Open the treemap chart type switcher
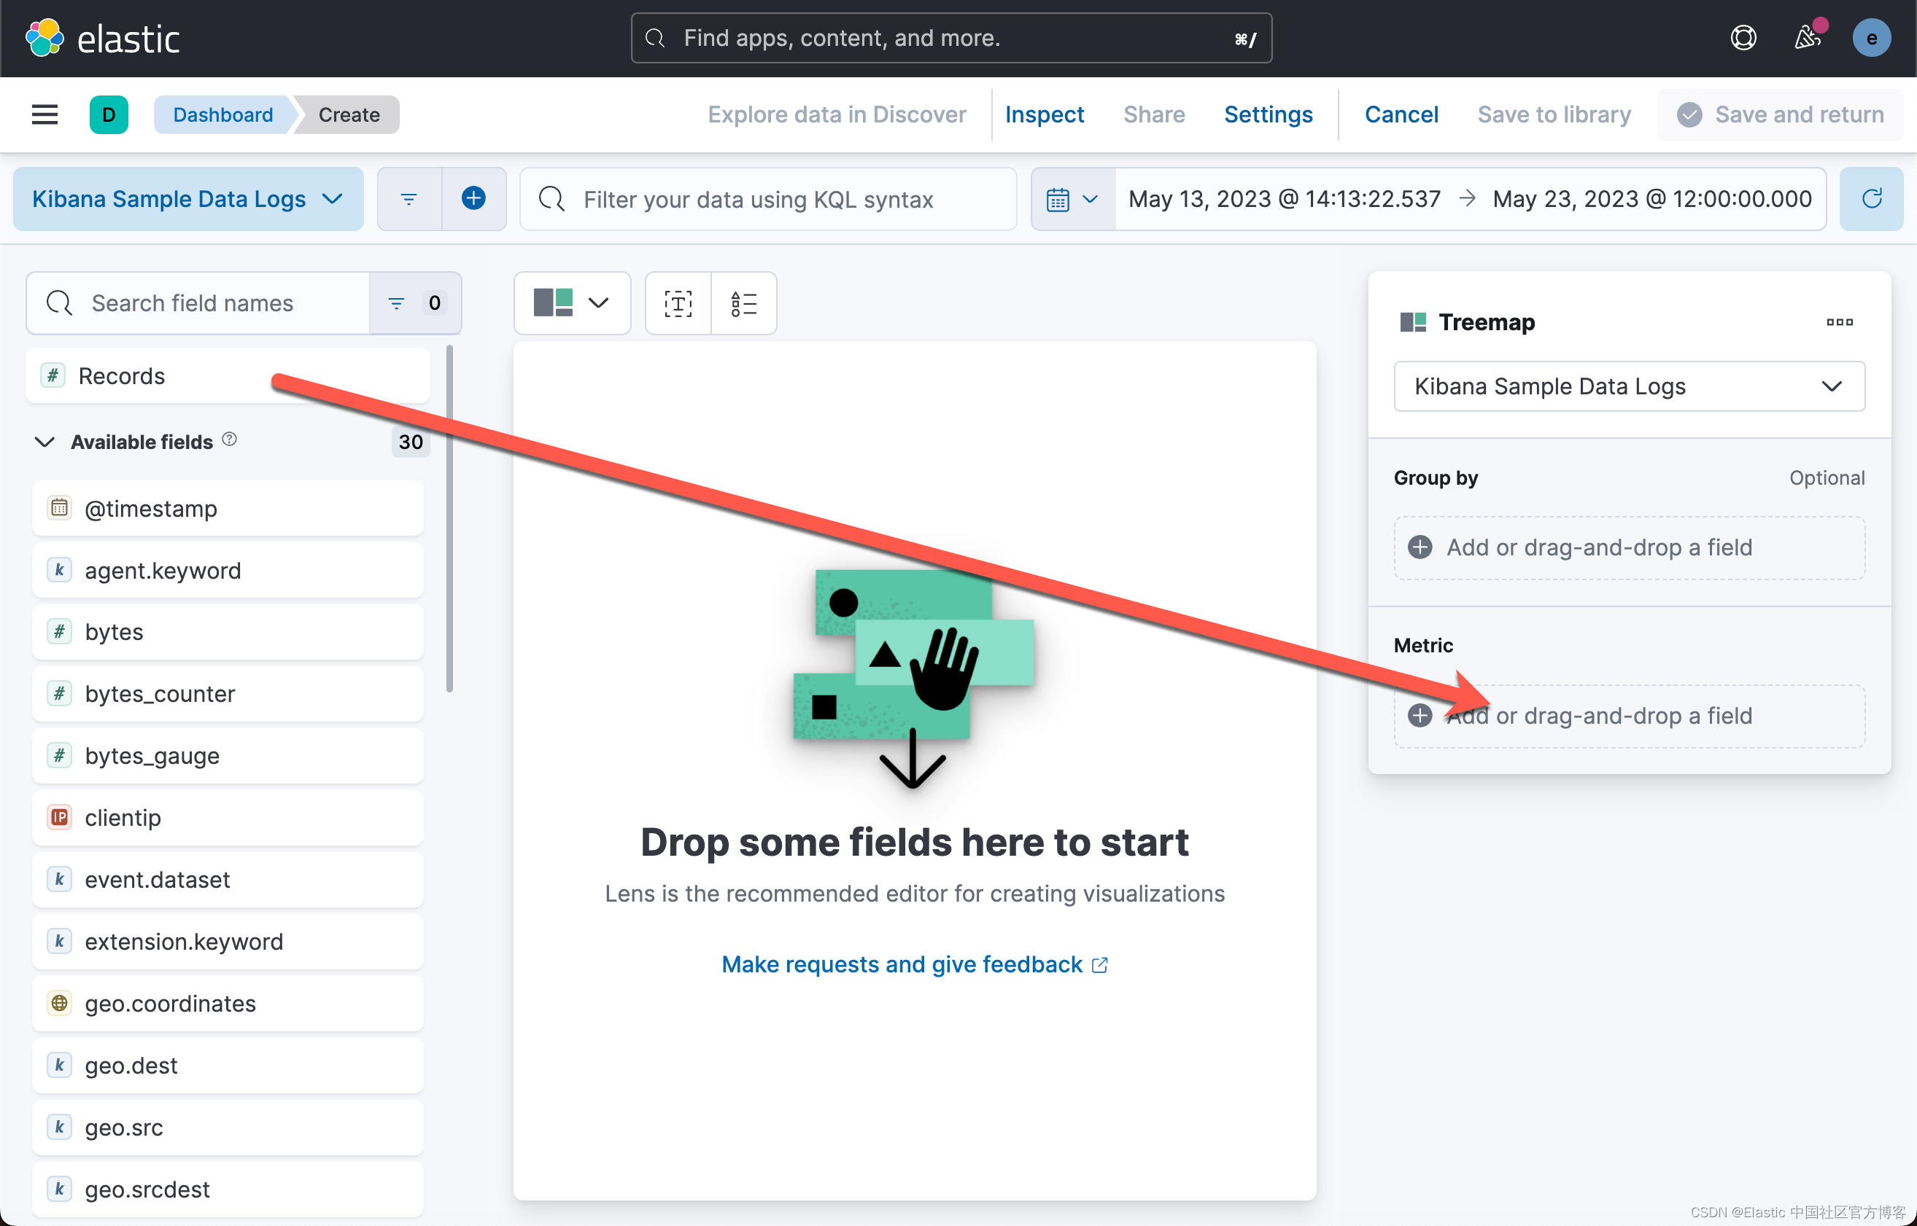Image resolution: width=1917 pixels, height=1226 pixels. (572, 303)
